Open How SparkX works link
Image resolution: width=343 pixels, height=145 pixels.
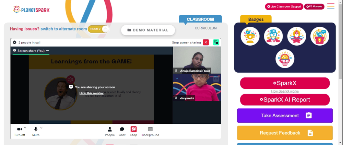285,92
